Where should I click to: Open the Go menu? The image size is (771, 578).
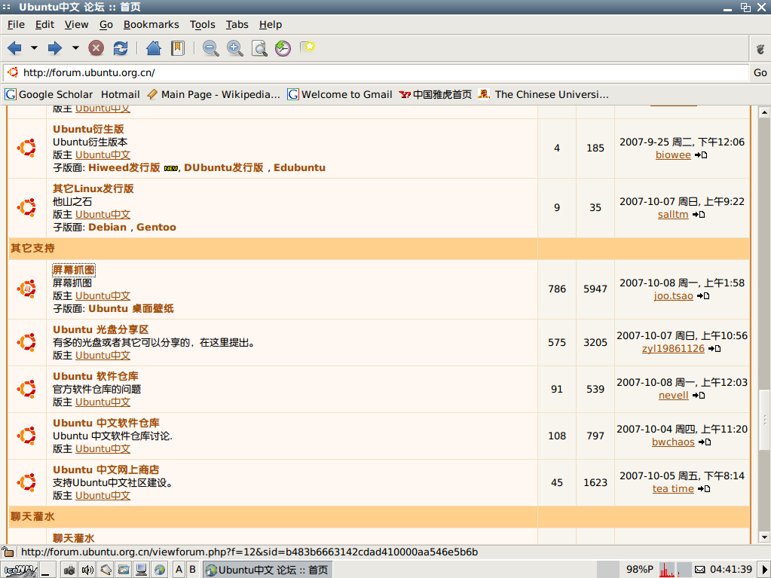(106, 25)
